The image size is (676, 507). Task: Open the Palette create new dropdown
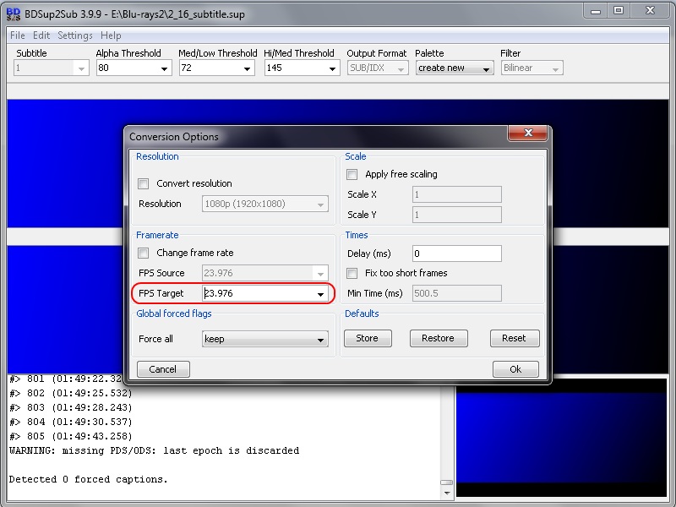tap(455, 68)
